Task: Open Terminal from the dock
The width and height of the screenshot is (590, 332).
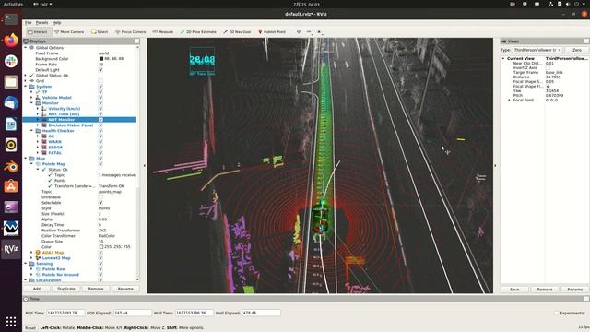Action: click(11, 19)
